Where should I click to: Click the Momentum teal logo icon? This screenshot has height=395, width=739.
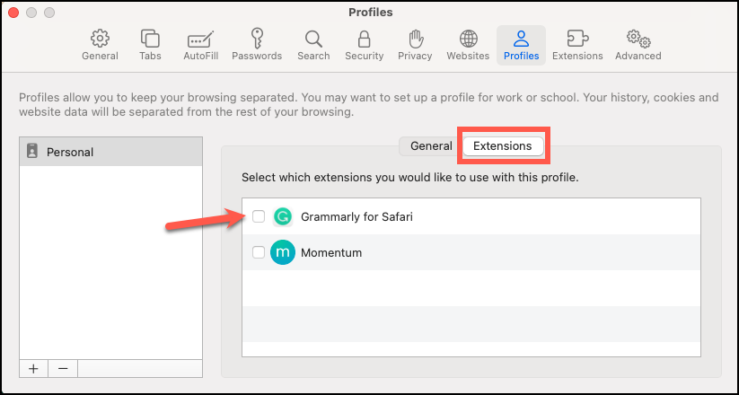click(283, 252)
